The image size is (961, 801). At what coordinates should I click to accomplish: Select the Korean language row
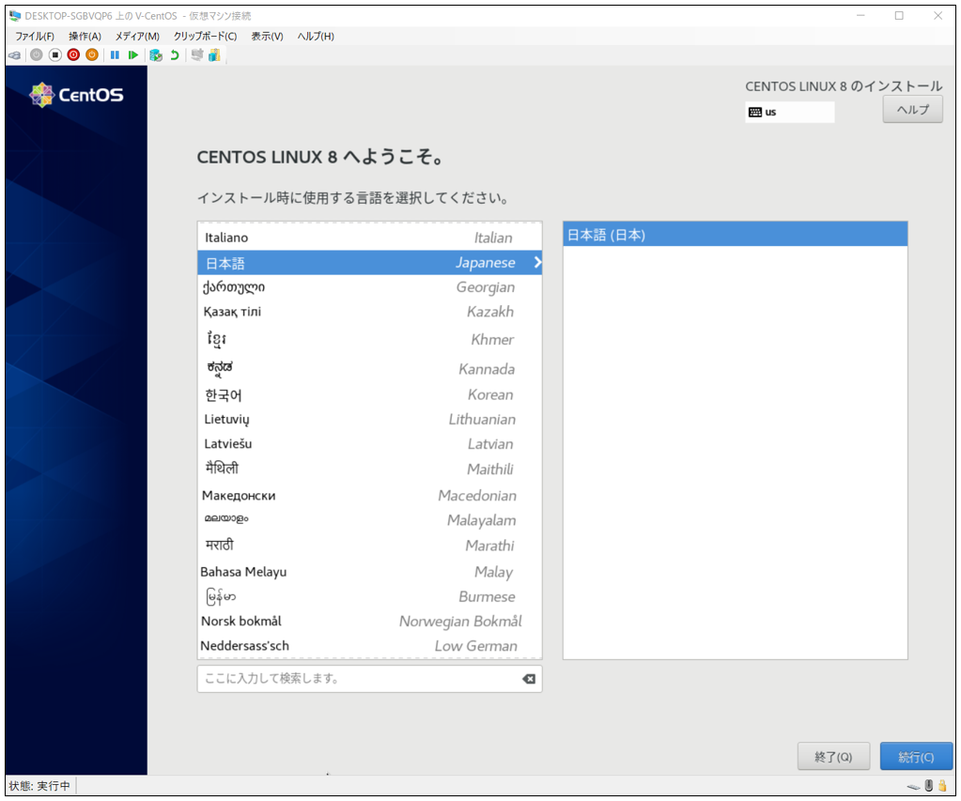click(369, 394)
